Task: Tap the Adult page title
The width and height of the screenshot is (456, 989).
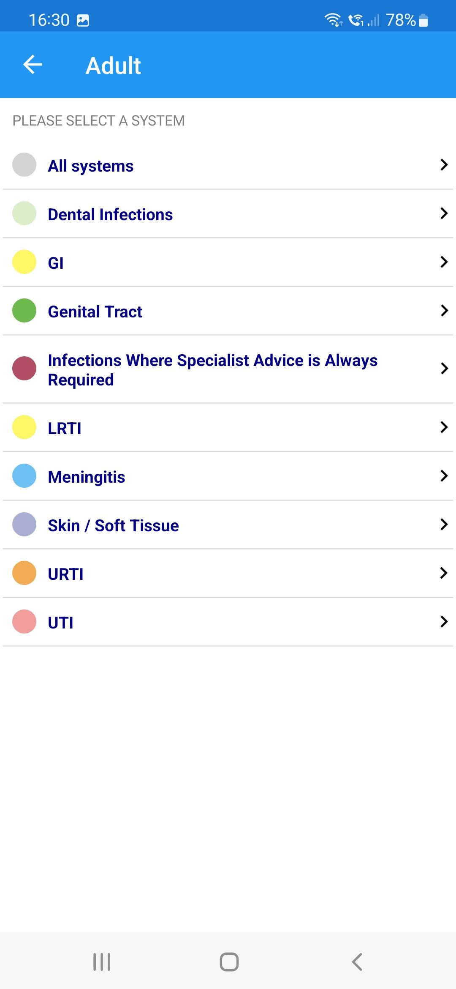Action: 113,66
